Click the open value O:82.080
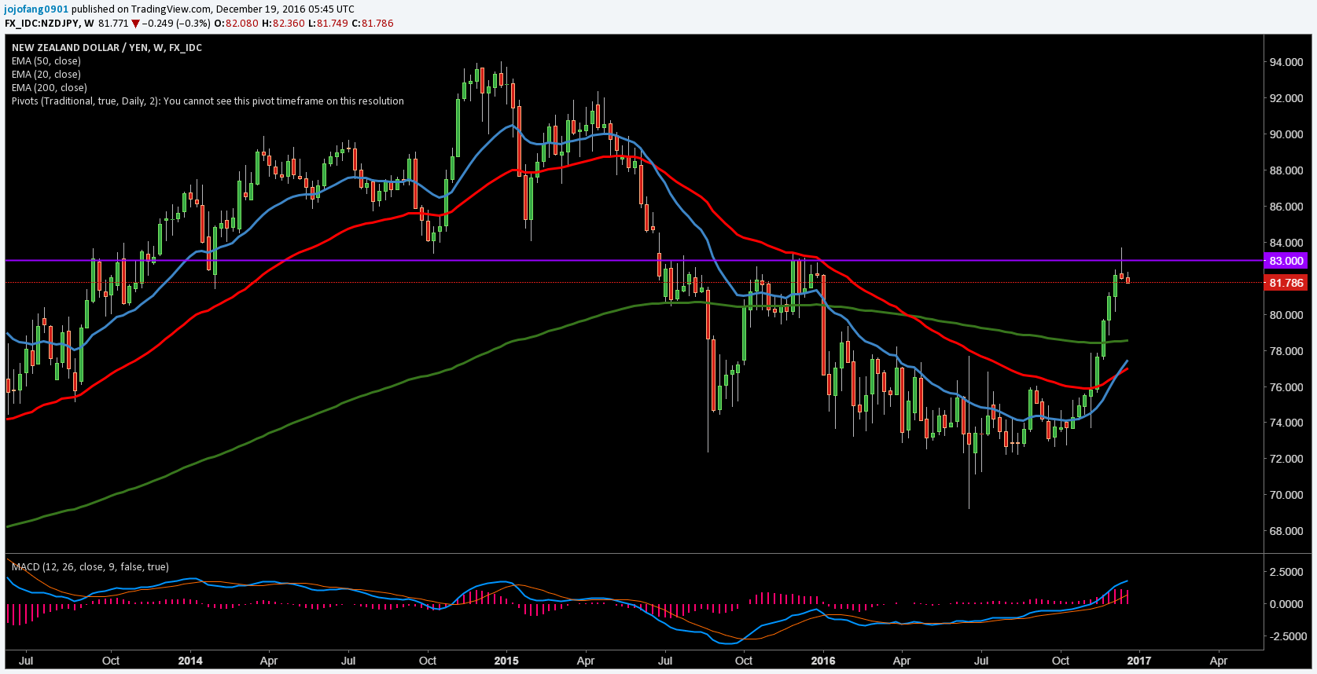This screenshot has height=674, width=1317. point(237,24)
